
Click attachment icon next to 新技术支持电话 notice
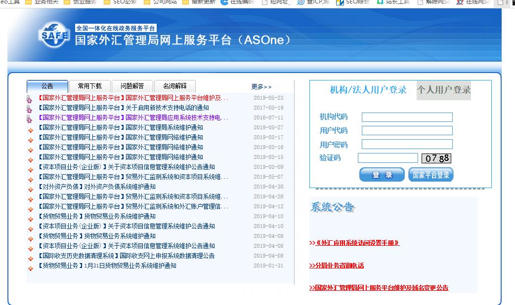[x=29, y=109]
